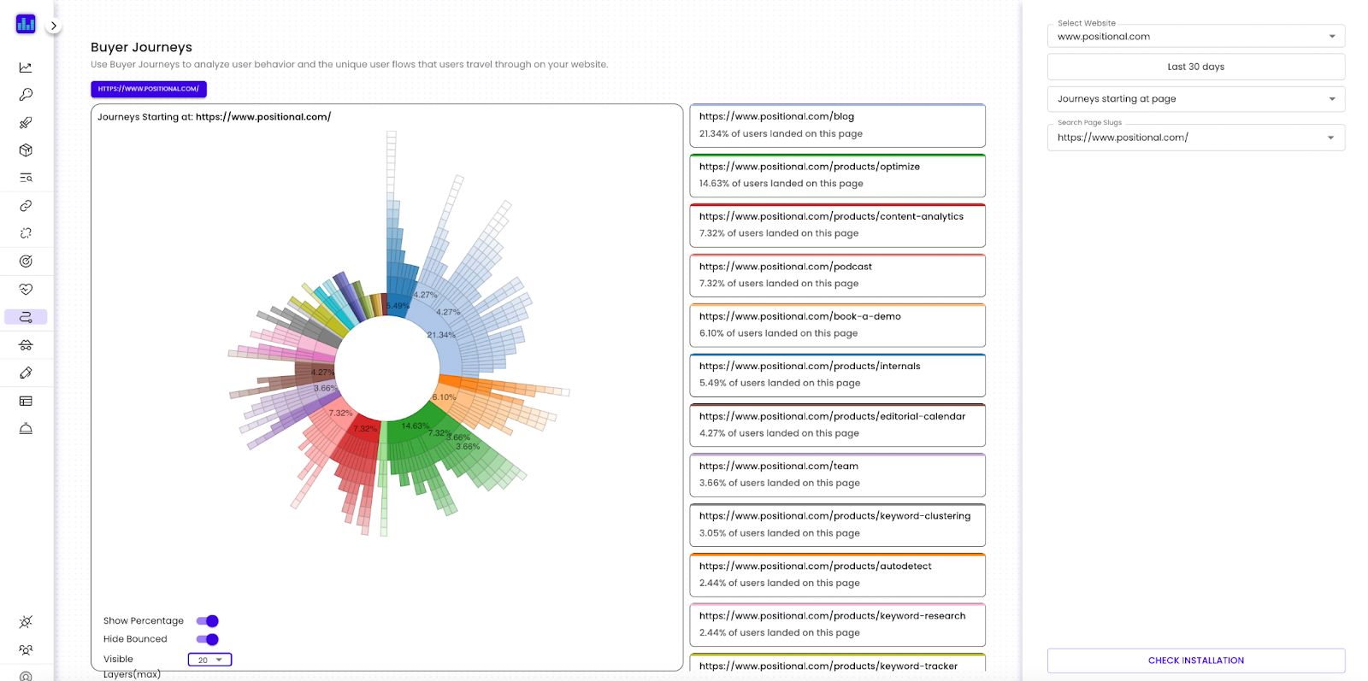Viewport: 1368px width, 681px height.
Task: Click the Positional bar-chart logo
Action: (26, 24)
